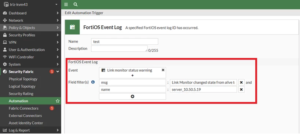Screen dimensions: 300x135
Task: Expand the Policy & Objects chevron
Action: tap(58, 28)
